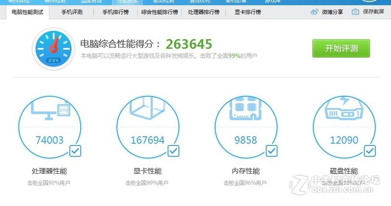Uncheck the 处理器性能 test checkbox
The height and width of the screenshot is (206, 391).
(75, 151)
